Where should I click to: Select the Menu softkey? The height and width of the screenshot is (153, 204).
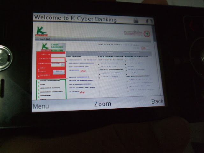pyautogui.click(x=41, y=106)
